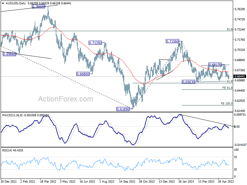Click the current price tag 0.66441
Image resolution: width=247 pixels, height=185 pixels.
[240, 76]
